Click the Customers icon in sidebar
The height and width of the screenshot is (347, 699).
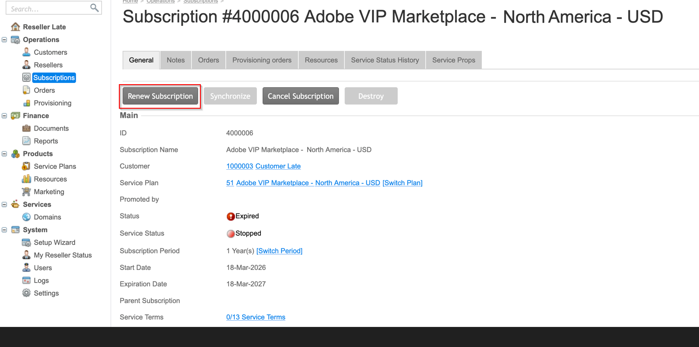(x=26, y=52)
